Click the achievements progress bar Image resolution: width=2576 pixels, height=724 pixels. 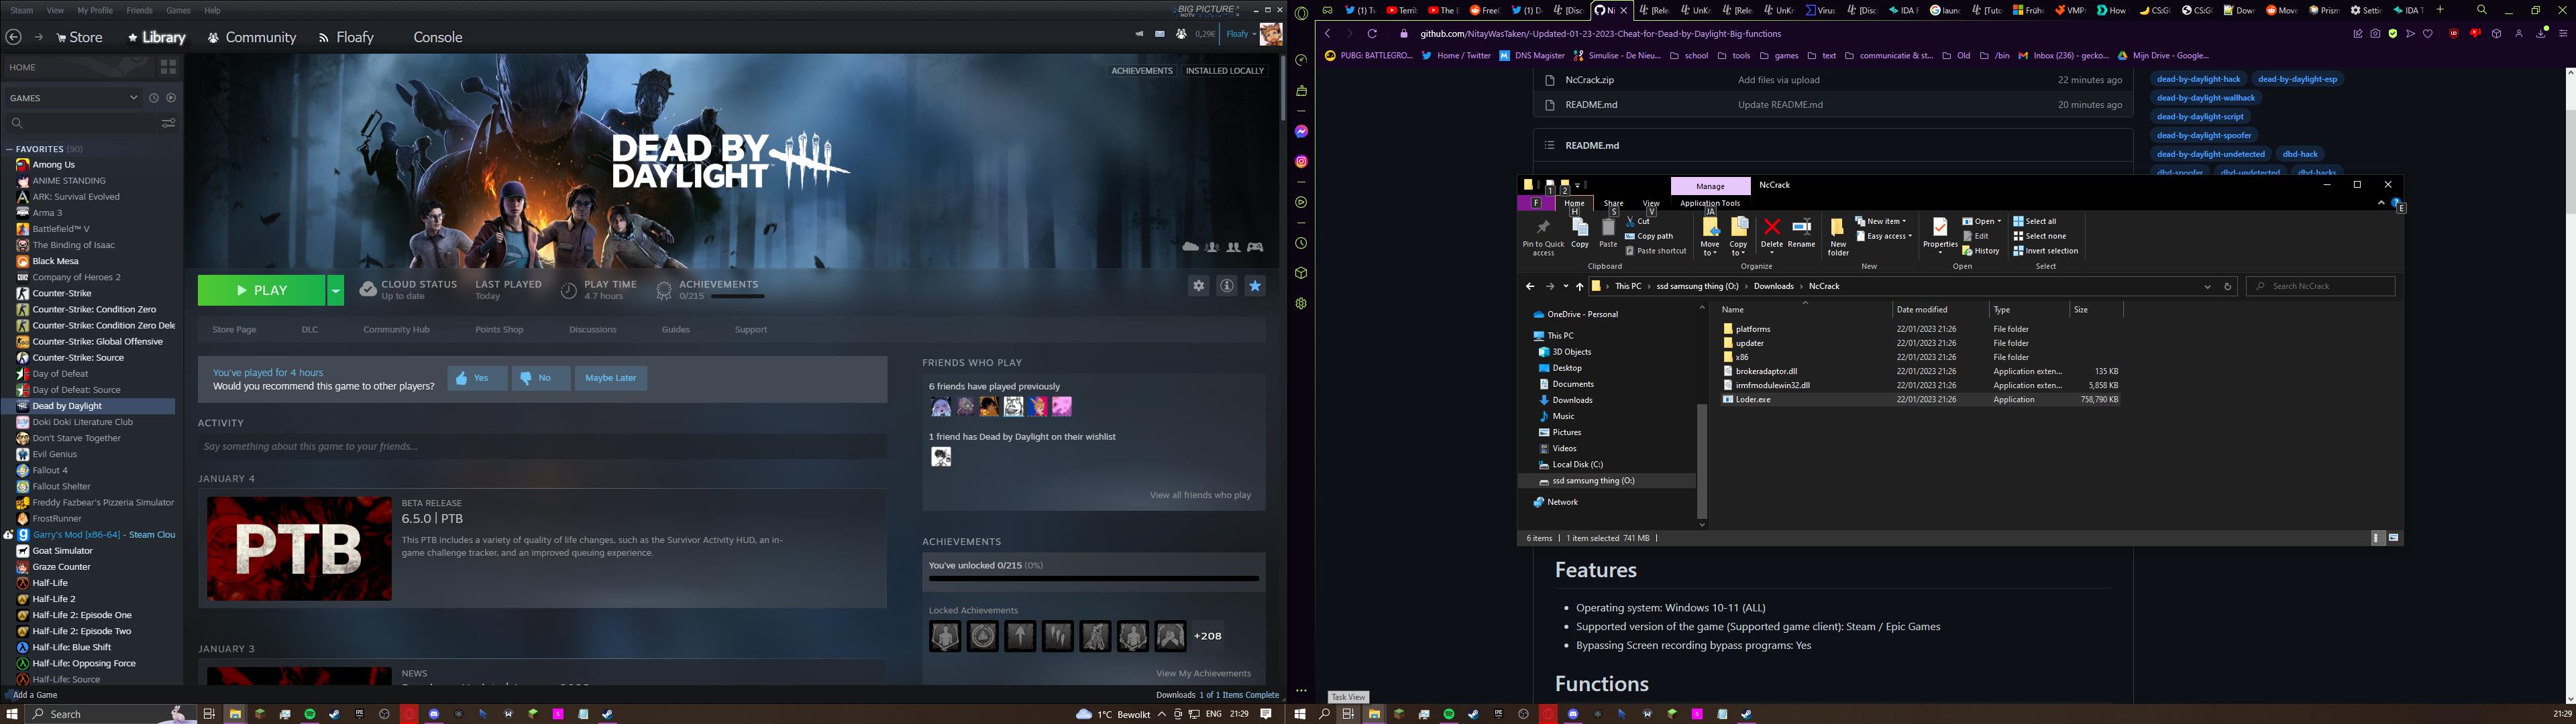[x=1093, y=578]
